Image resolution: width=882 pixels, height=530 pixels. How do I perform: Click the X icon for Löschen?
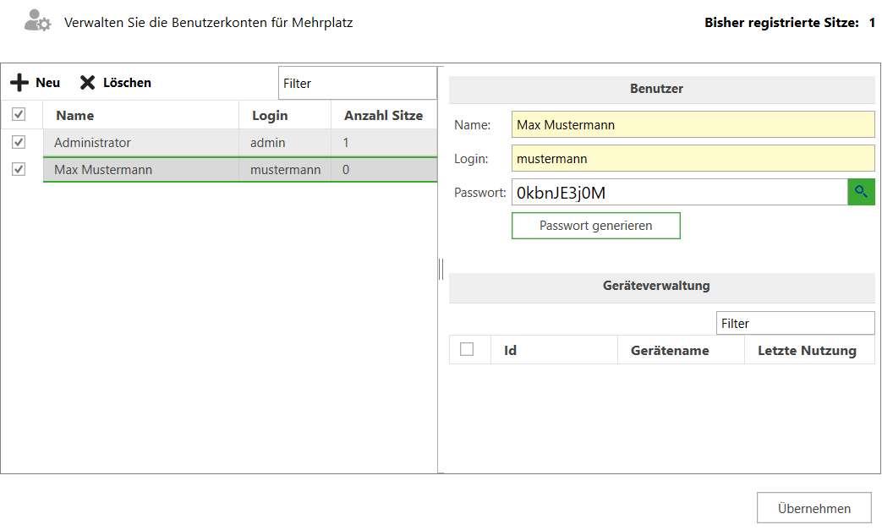point(88,83)
